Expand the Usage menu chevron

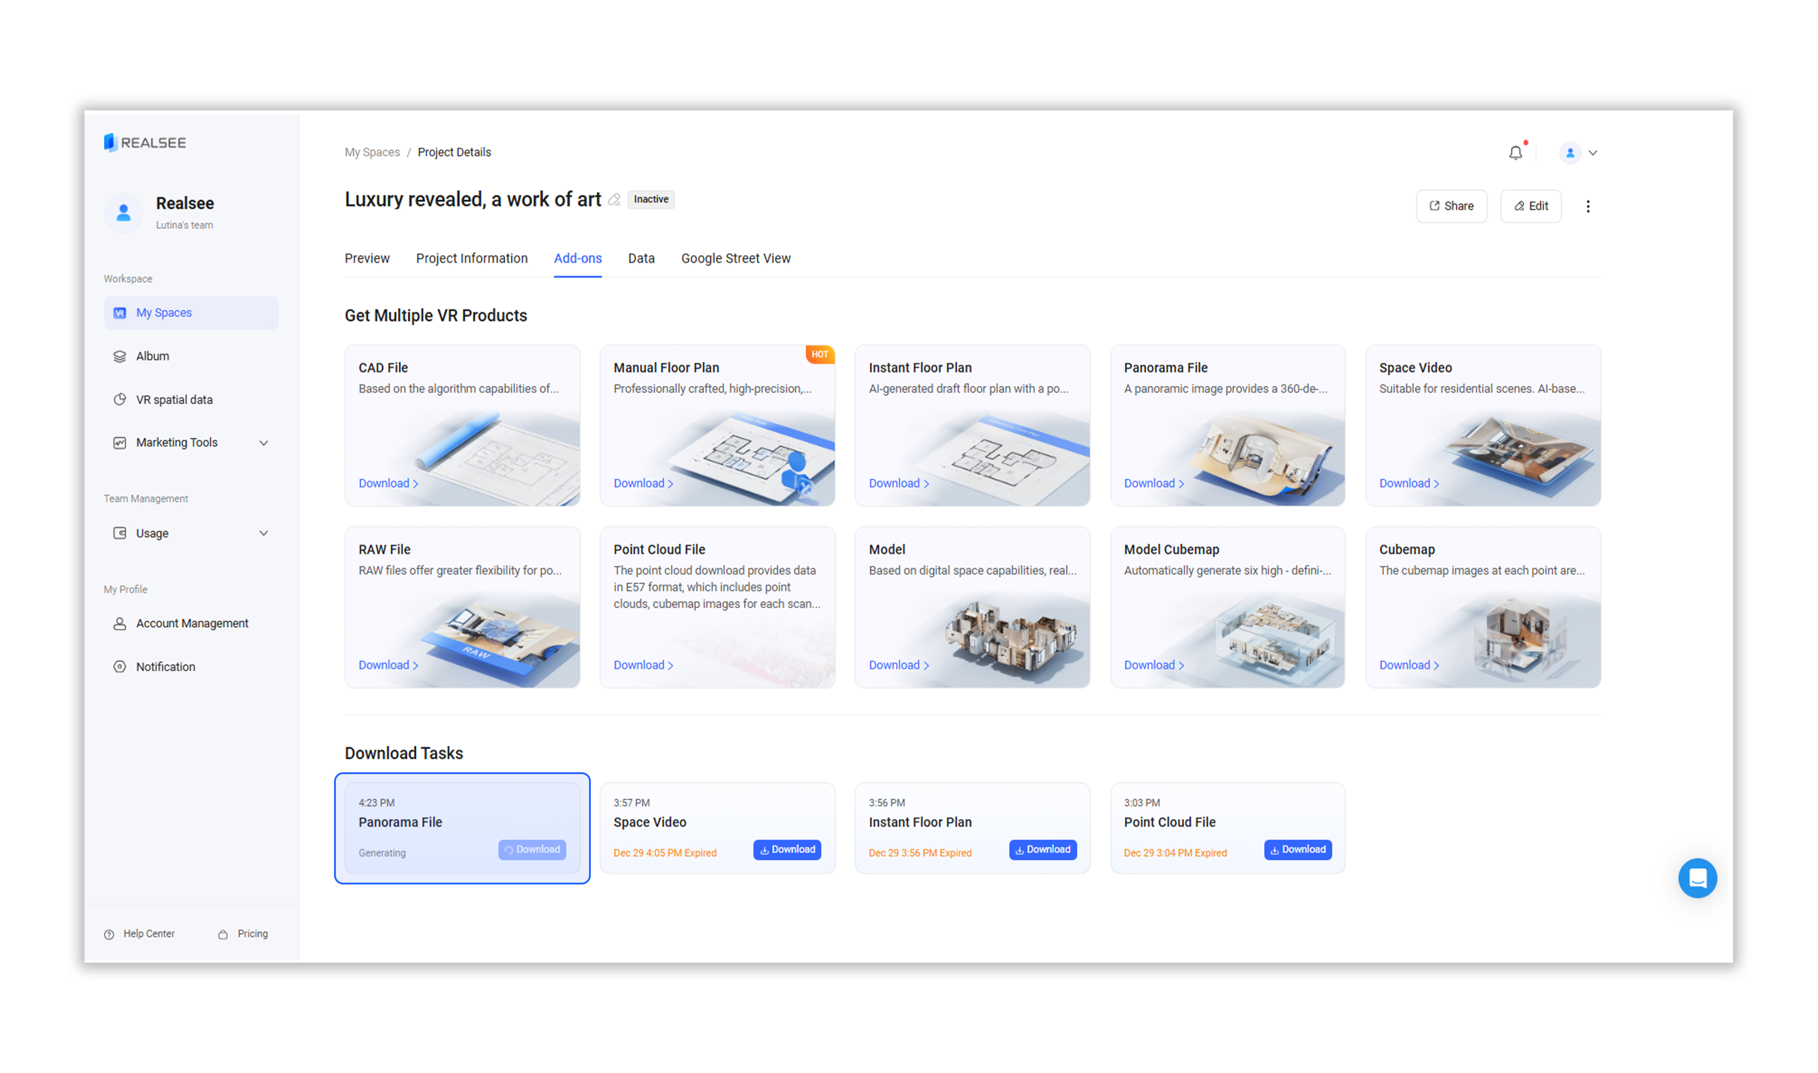(263, 533)
